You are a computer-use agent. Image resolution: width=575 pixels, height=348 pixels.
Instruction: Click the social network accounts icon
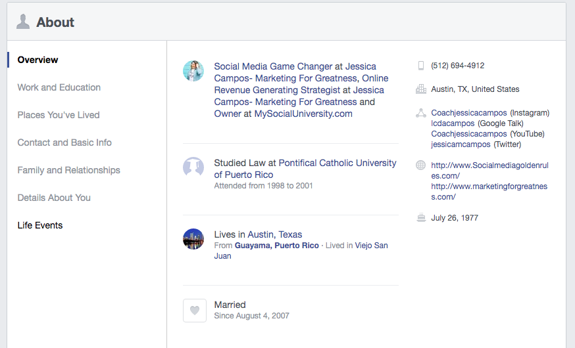(x=421, y=113)
